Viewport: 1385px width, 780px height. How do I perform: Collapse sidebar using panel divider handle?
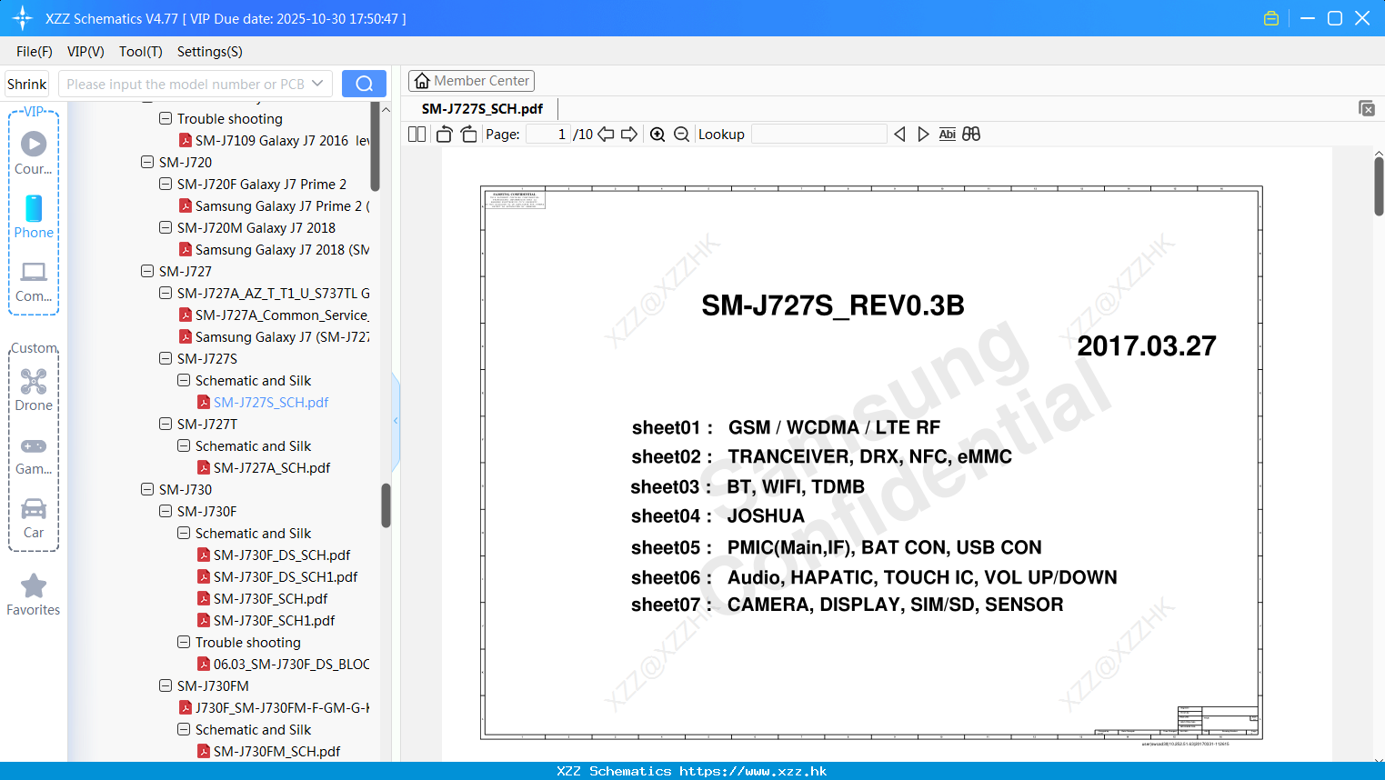tap(396, 421)
